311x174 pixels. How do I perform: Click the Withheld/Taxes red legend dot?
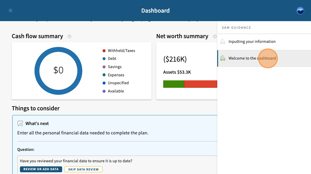[104, 51]
